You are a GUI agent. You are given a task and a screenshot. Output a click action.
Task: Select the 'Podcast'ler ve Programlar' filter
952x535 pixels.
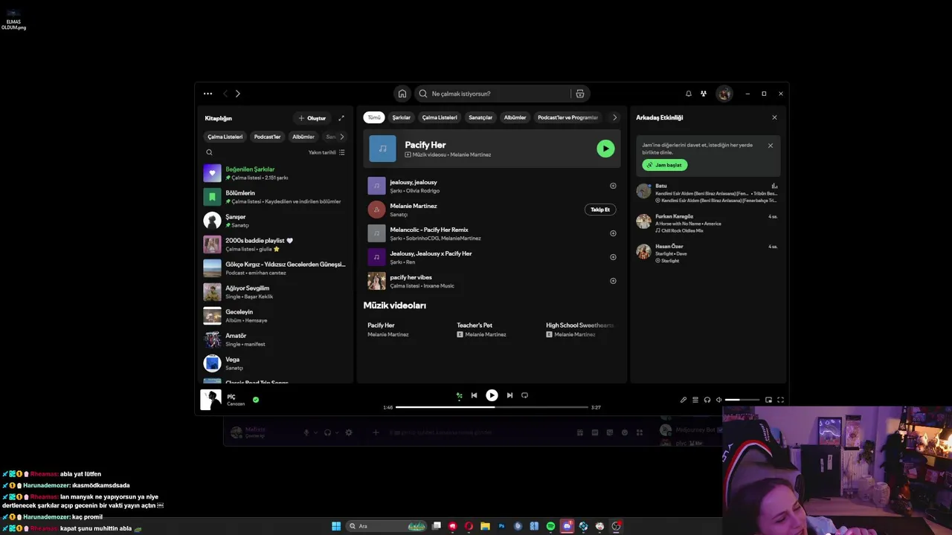pyautogui.click(x=567, y=117)
